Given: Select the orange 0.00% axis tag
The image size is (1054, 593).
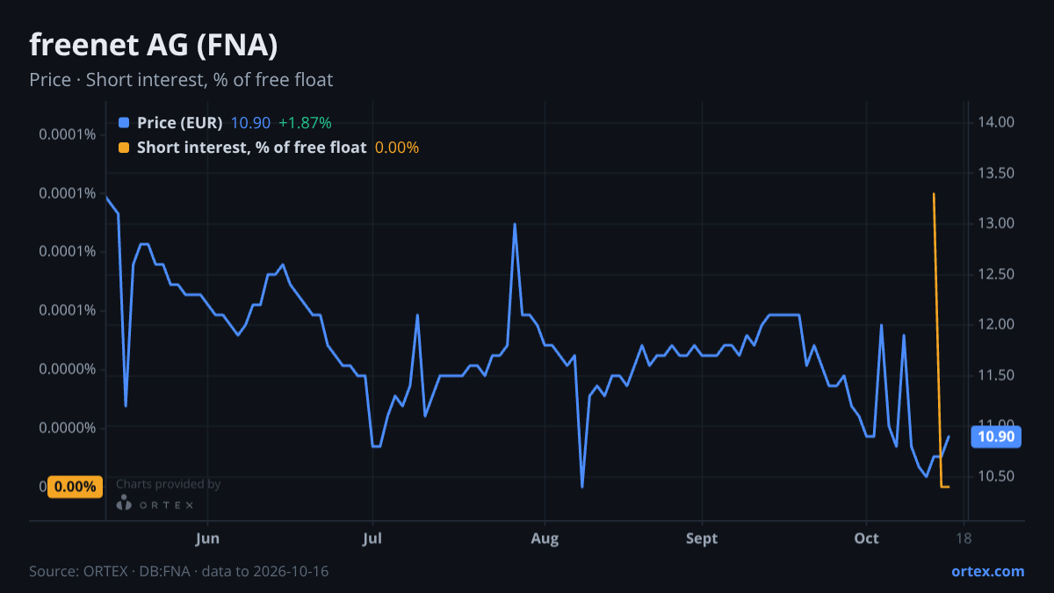Looking at the screenshot, I should (74, 487).
